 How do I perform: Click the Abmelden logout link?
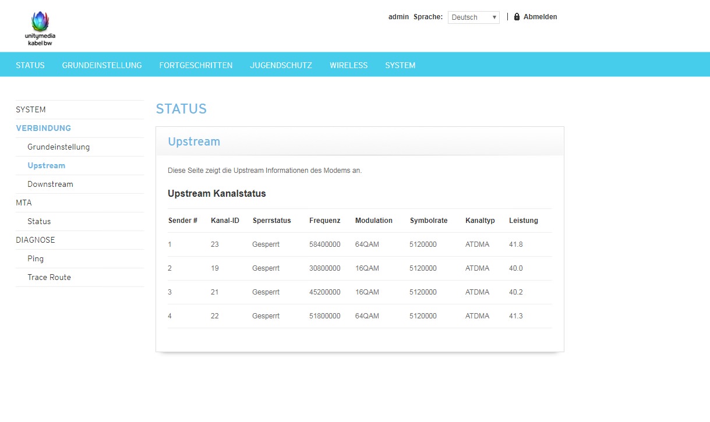click(540, 17)
